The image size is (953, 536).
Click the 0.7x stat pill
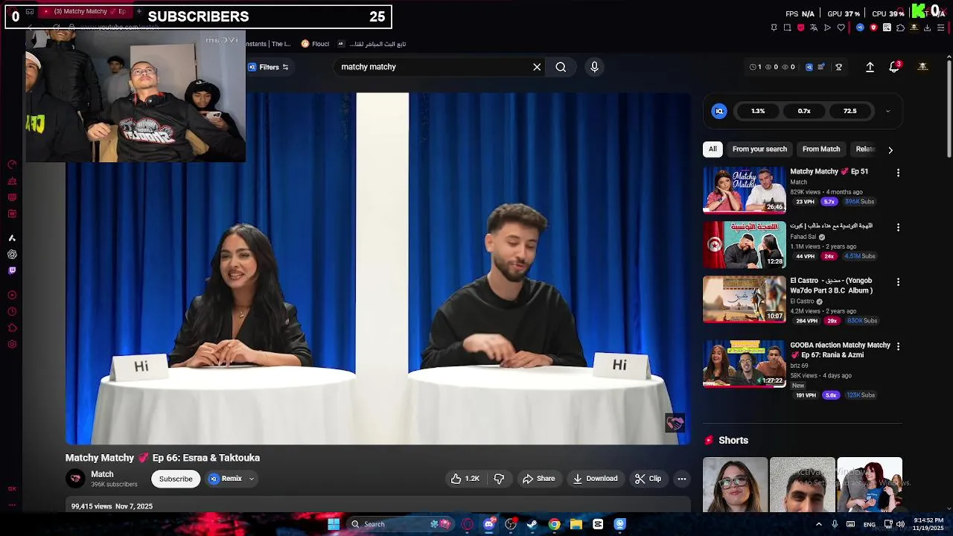(804, 111)
